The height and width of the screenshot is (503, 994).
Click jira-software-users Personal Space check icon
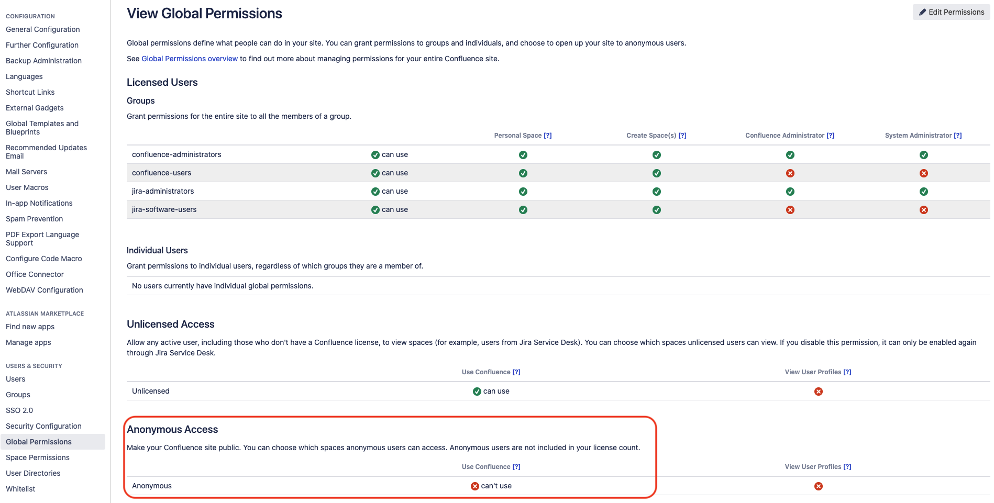[523, 210]
